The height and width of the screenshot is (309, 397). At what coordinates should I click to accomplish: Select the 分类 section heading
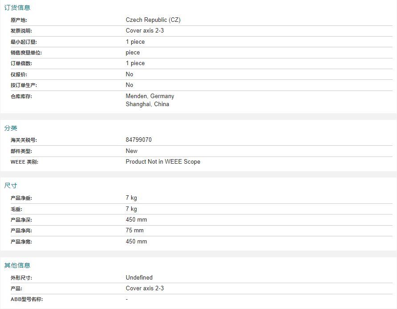coord(11,128)
